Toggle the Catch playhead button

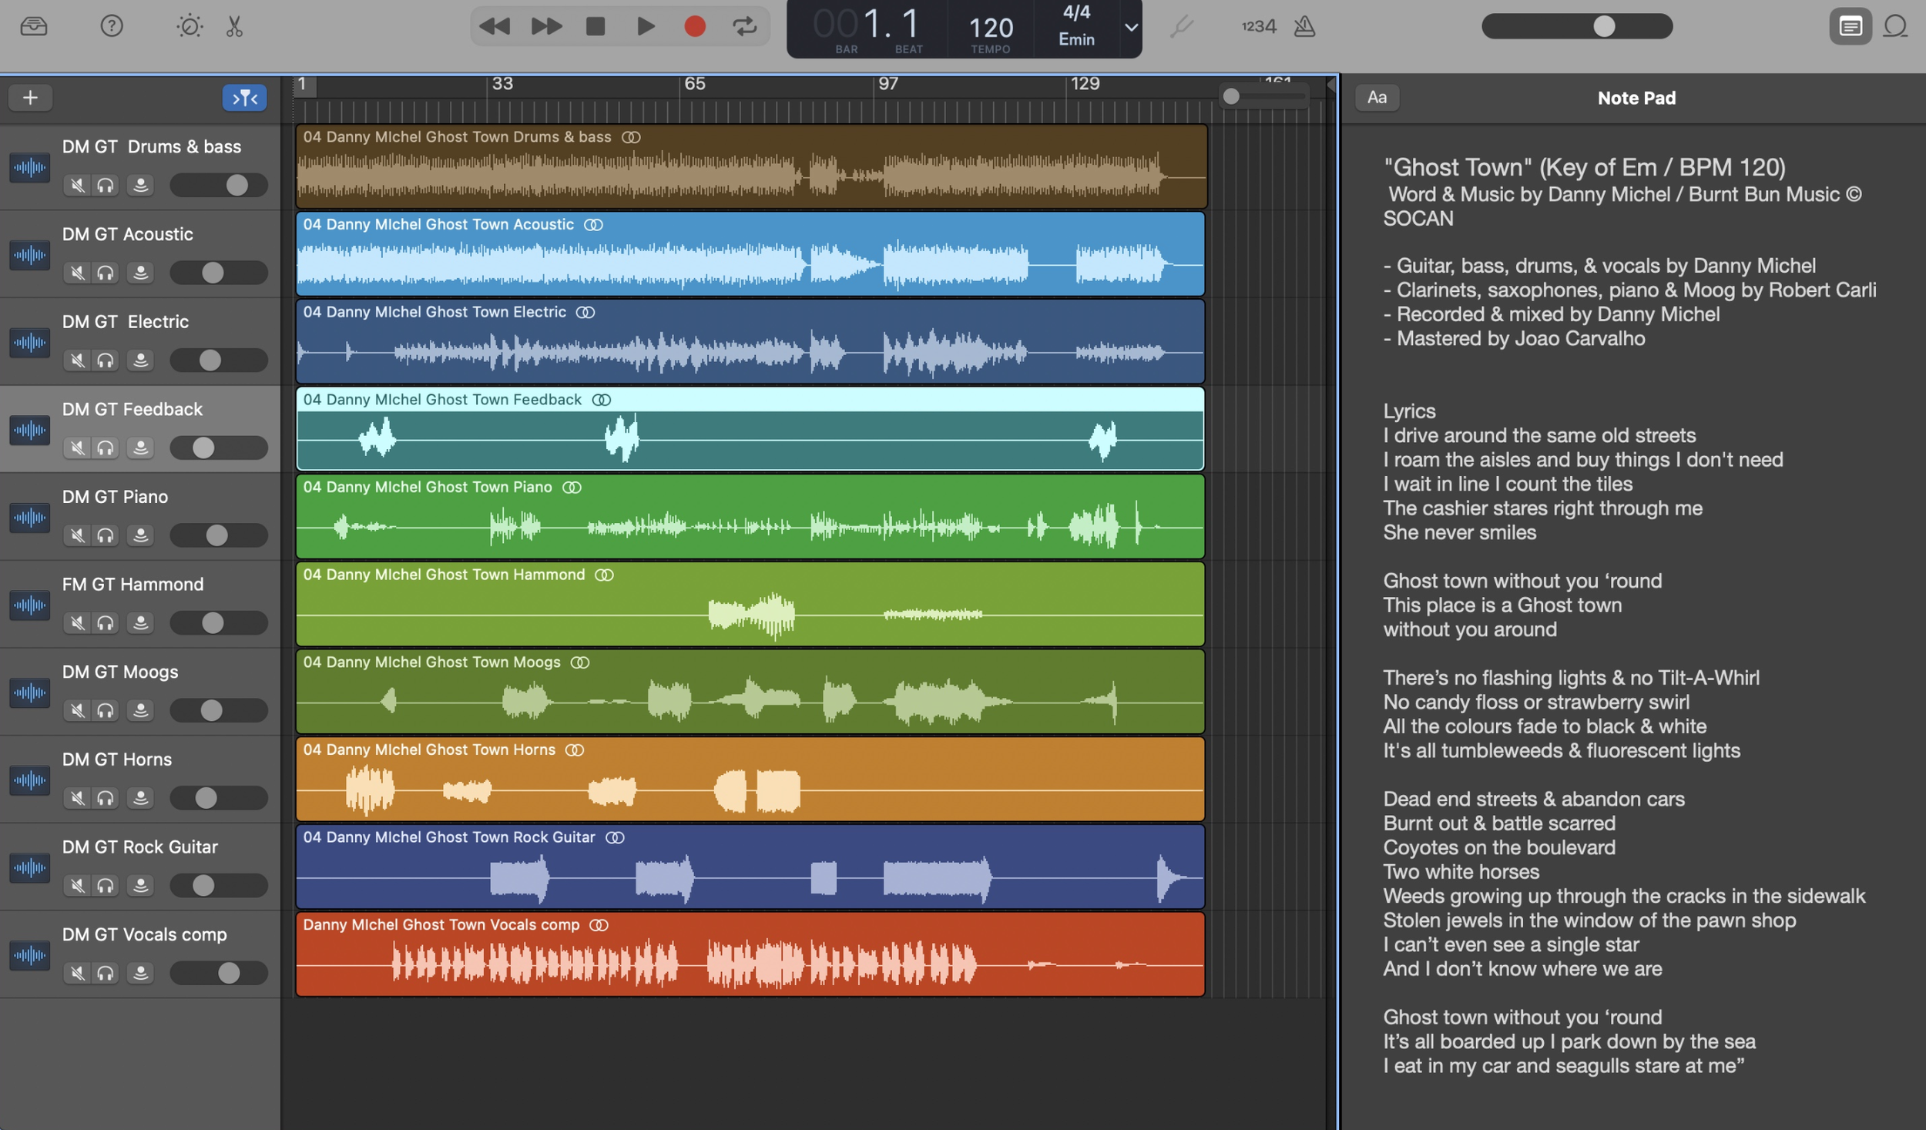[244, 97]
